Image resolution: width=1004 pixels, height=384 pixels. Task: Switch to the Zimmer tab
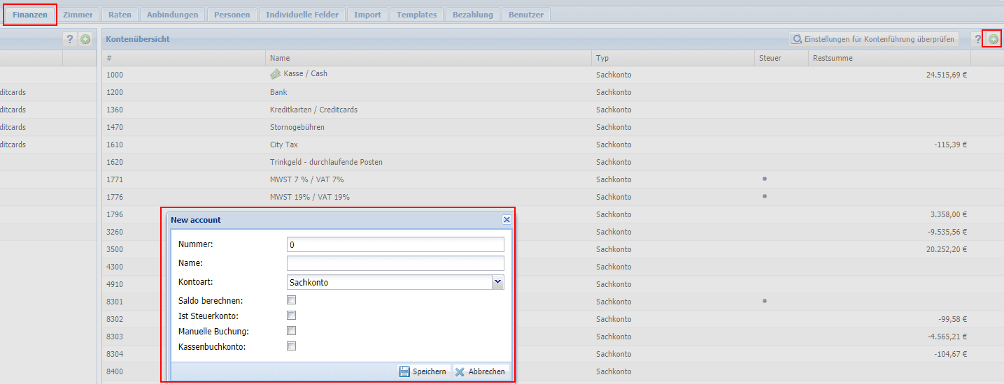click(77, 15)
